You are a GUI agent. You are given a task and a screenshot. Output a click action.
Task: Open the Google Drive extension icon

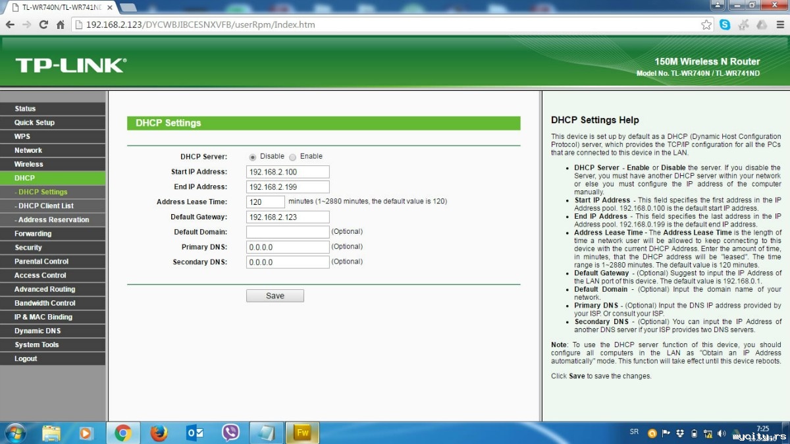(762, 25)
